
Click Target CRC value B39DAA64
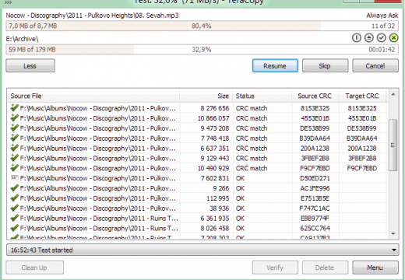[x=362, y=138]
